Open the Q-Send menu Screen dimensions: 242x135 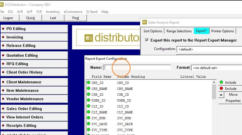[92, 12]
